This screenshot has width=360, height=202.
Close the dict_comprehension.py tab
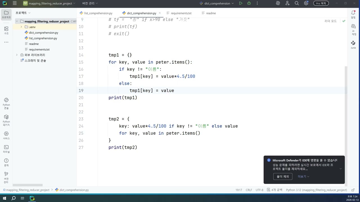tap(160, 13)
